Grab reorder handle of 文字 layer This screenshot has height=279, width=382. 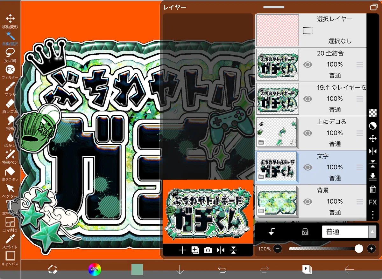pos(360,167)
